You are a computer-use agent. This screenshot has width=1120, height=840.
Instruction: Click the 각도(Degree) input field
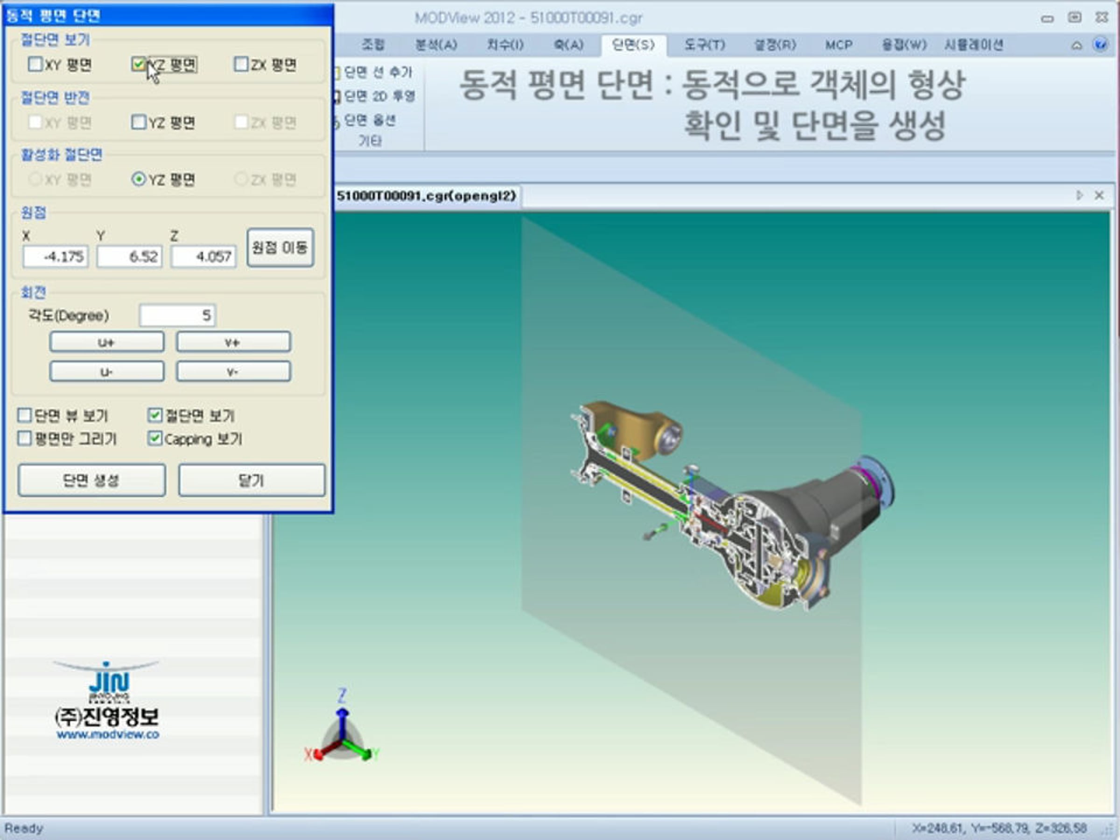pos(177,315)
